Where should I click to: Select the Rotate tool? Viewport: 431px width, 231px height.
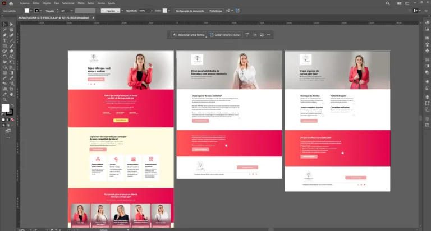[4, 57]
